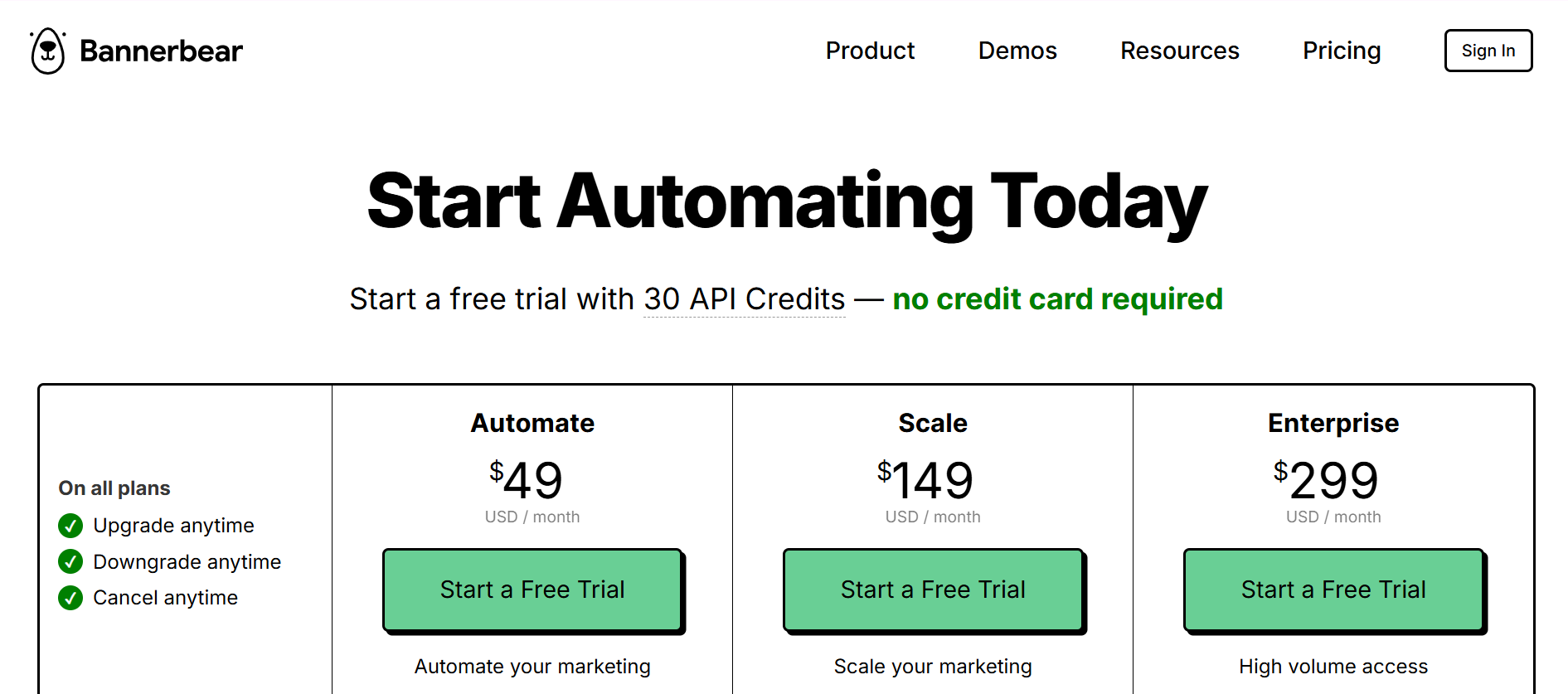Open the Product menu
1568x694 pixels.
coord(870,51)
